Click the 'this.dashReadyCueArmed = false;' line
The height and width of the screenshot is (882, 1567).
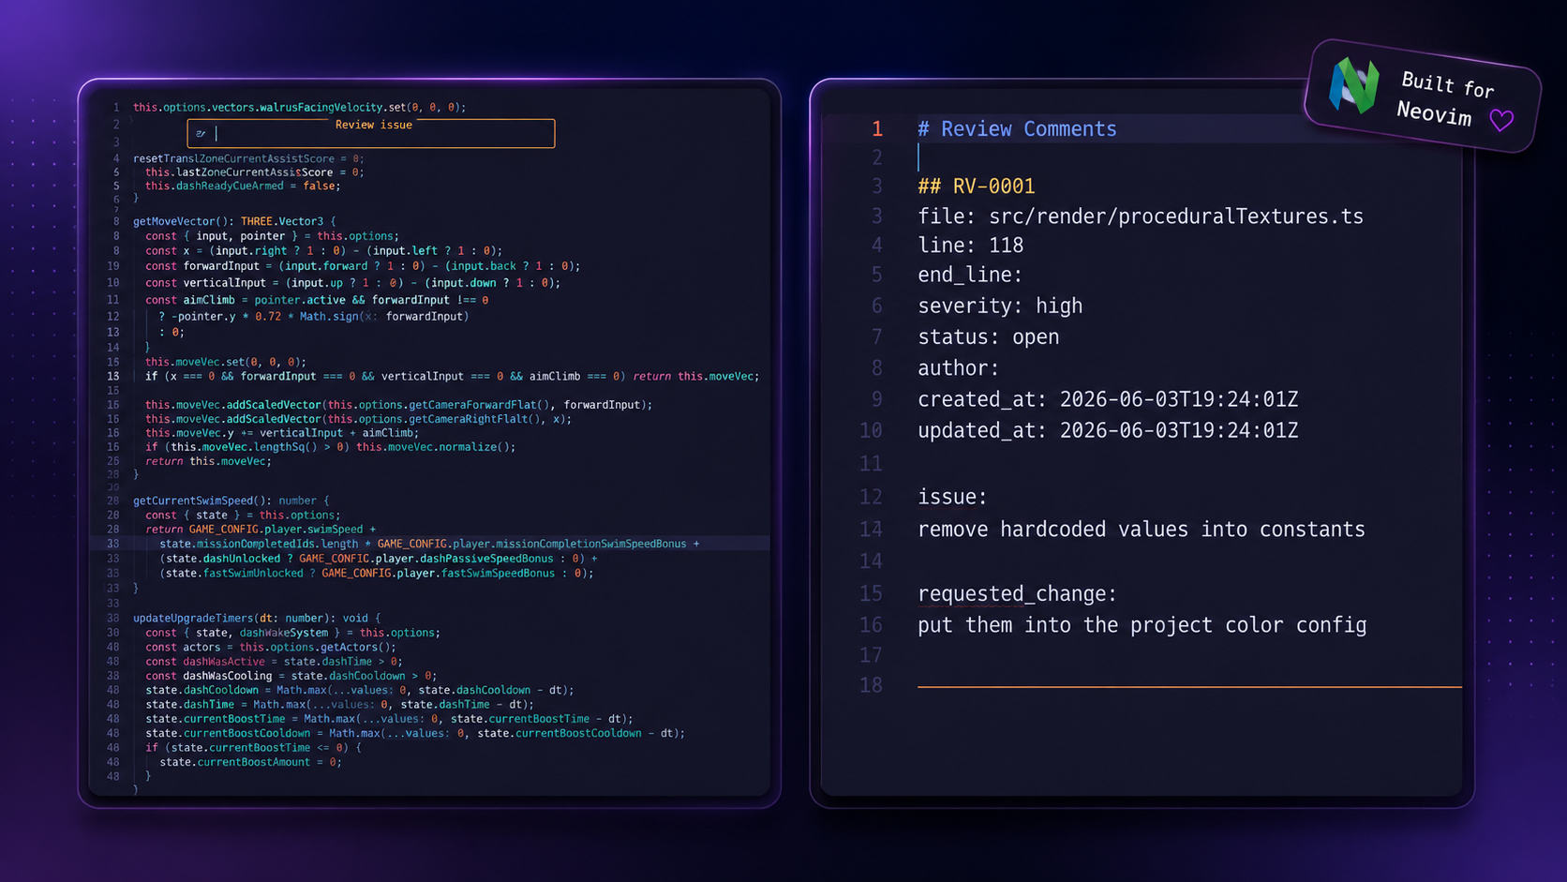click(243, 186)
